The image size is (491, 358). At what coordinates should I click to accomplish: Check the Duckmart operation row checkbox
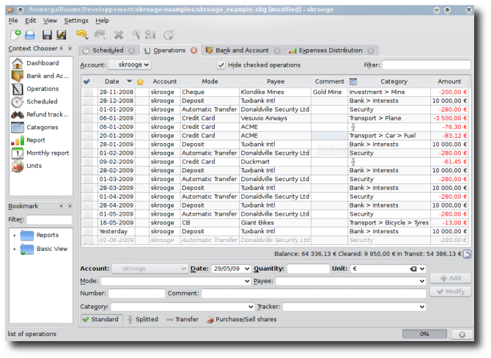pos(89,161)
